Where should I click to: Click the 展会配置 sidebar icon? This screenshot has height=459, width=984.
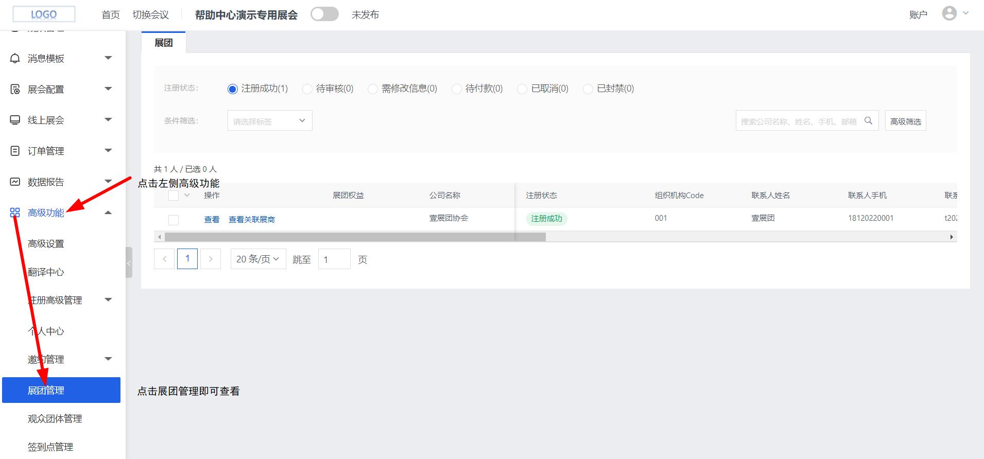point(15,89)
